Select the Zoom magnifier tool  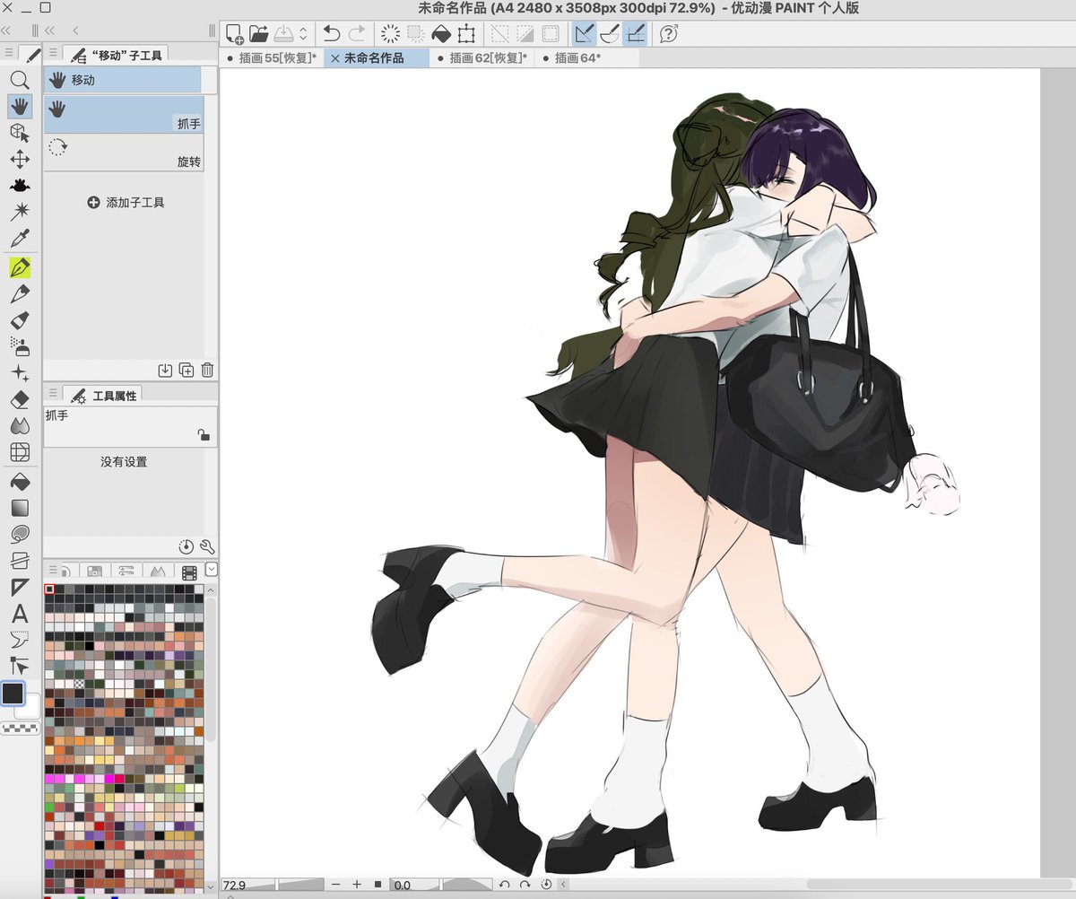(20, 80)
